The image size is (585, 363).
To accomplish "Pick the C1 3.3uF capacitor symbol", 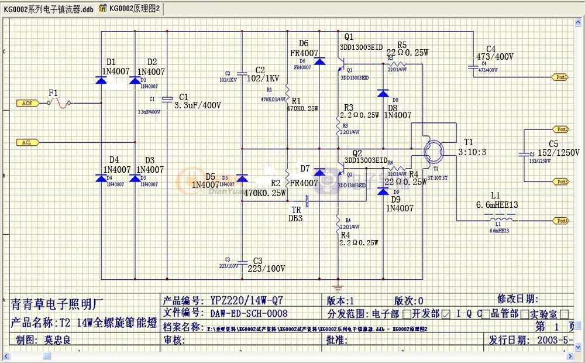I will pos(167,99).
